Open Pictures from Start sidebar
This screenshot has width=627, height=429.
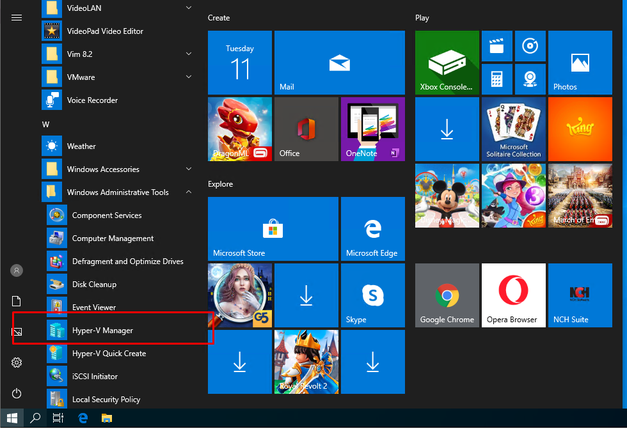click(17, 332)
